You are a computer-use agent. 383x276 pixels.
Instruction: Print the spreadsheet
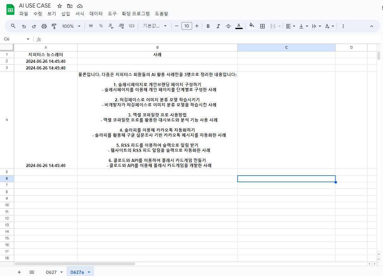coord(44,26)
